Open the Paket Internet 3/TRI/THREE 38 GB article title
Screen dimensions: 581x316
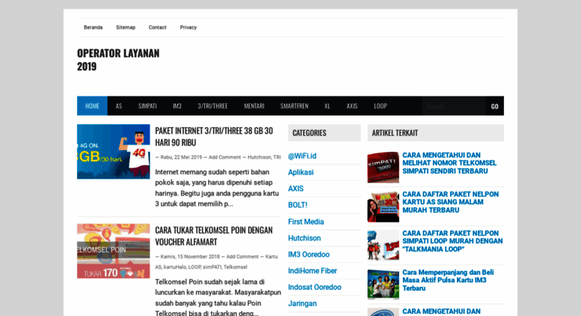tap(214, 137)
